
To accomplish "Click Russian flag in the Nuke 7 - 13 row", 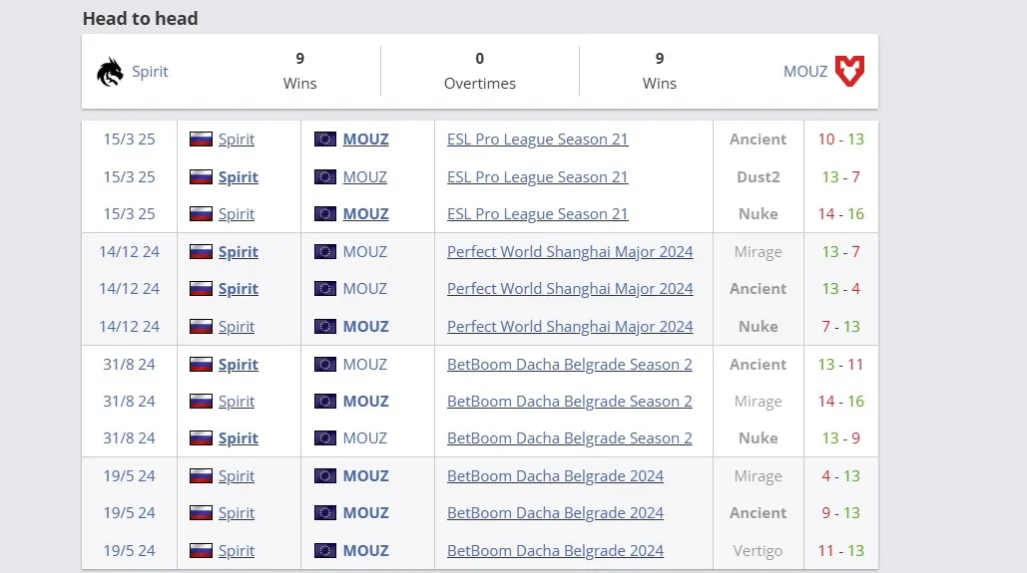I will [x=201, y=327].
